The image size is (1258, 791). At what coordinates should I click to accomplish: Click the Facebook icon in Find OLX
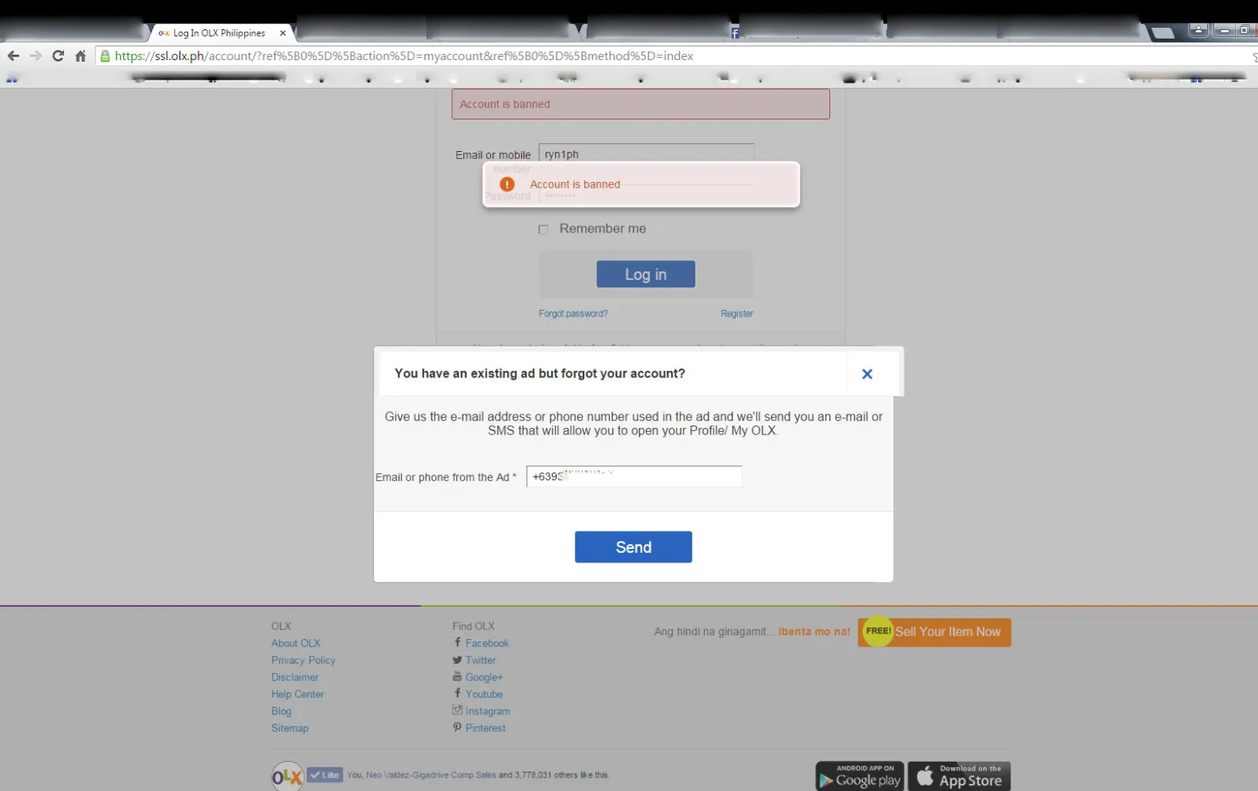tap(457, 642)
